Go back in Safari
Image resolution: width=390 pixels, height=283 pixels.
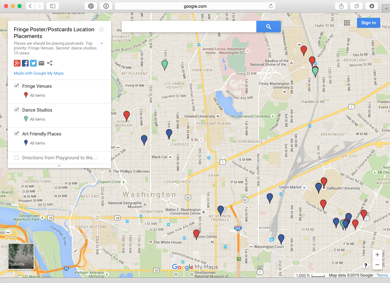[30, 6]
